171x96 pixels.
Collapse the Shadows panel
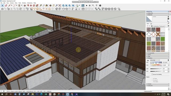[158, 58]
